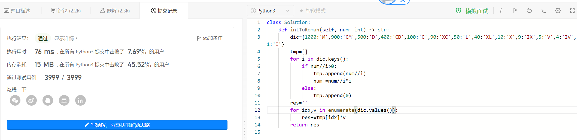Go to the 题解 (2.3k) tab
The height and width of the screenshot is (140, 577).
115,11
